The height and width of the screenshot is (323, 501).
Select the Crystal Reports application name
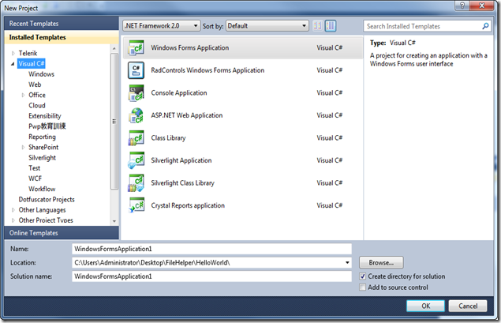pyautogui.click(x=188, y=205)
